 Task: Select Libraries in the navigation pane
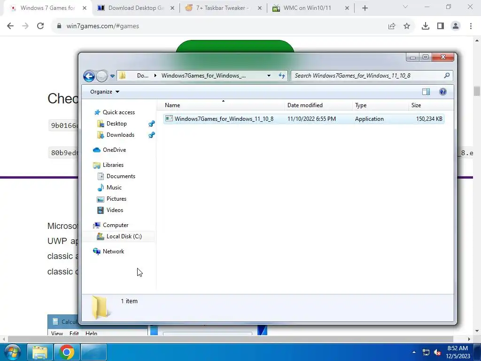pos(113,165)
